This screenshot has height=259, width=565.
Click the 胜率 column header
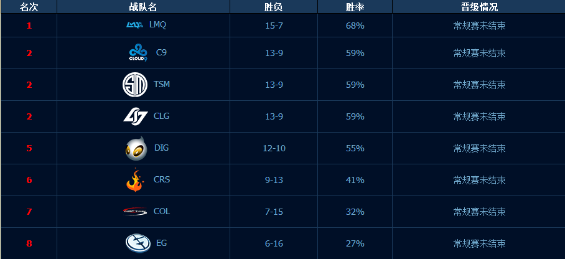click(355, 7)
